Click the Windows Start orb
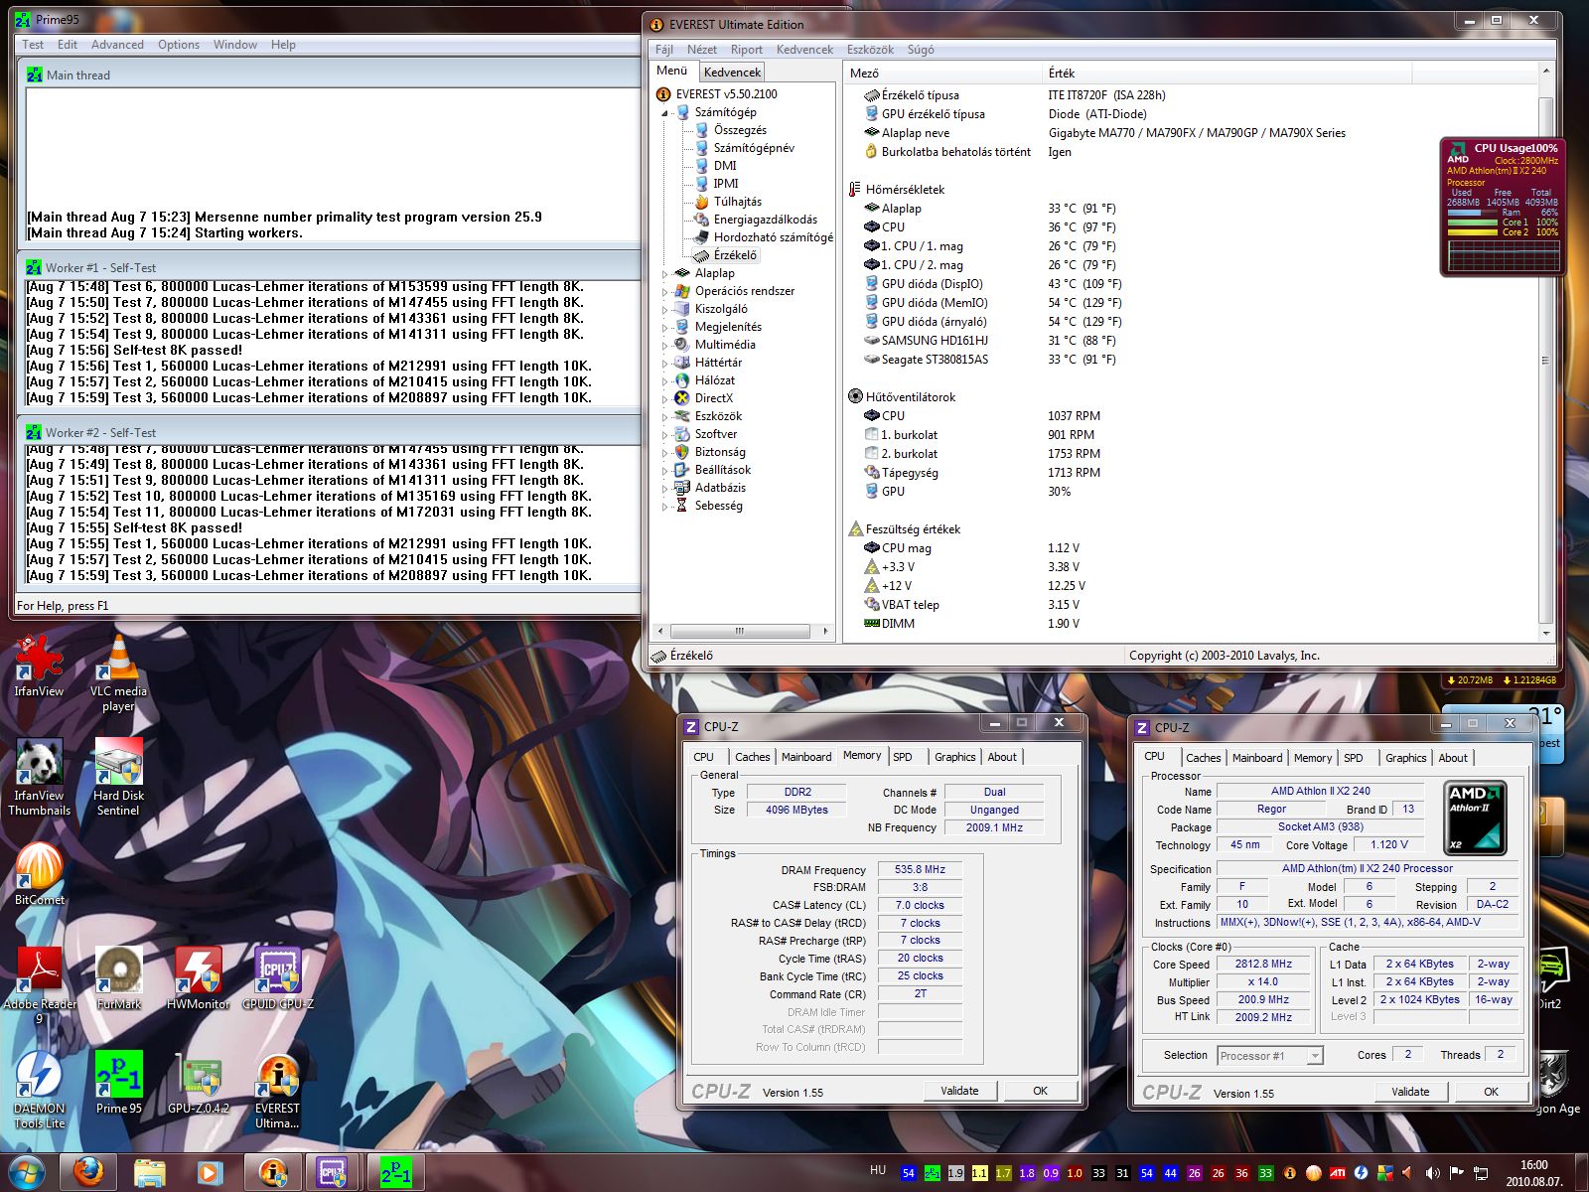1589x1192 pixels. click(x=26, y=1173)
